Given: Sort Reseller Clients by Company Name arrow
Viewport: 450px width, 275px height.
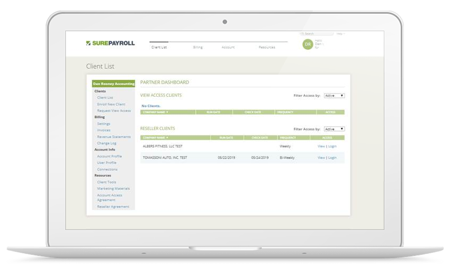Looking at the screenshot, I should click(x=167, y=137).
